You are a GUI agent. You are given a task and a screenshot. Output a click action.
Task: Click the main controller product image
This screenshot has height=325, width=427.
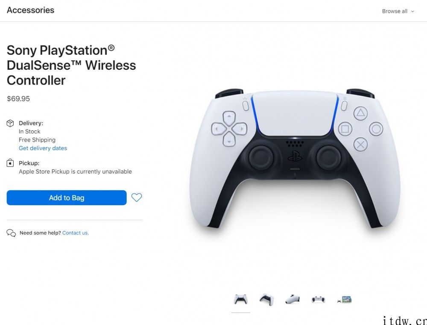295,159
